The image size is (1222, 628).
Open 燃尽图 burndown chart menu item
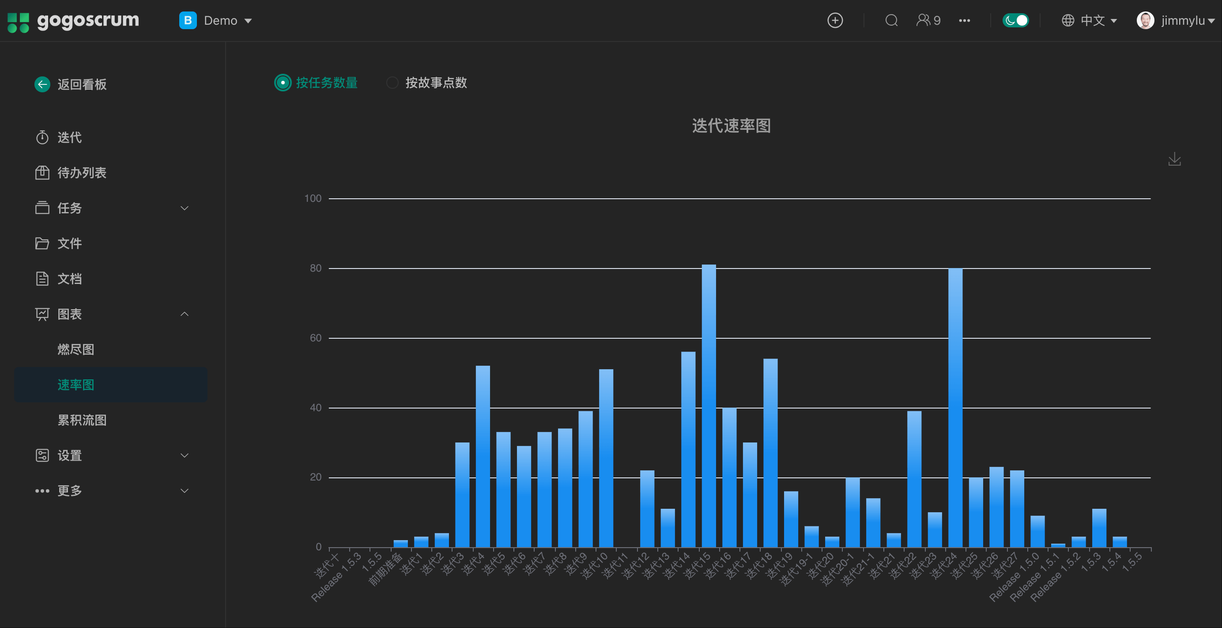tap(76, 349)
